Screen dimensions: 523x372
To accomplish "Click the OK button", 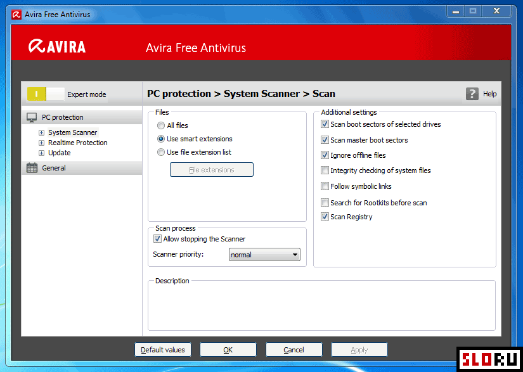I will pyautogui.click(x=228, y=350).
